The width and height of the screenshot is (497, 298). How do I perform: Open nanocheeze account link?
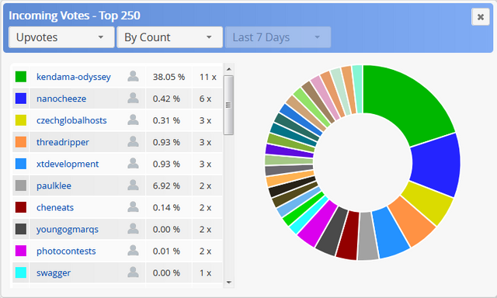click(61, 99)
